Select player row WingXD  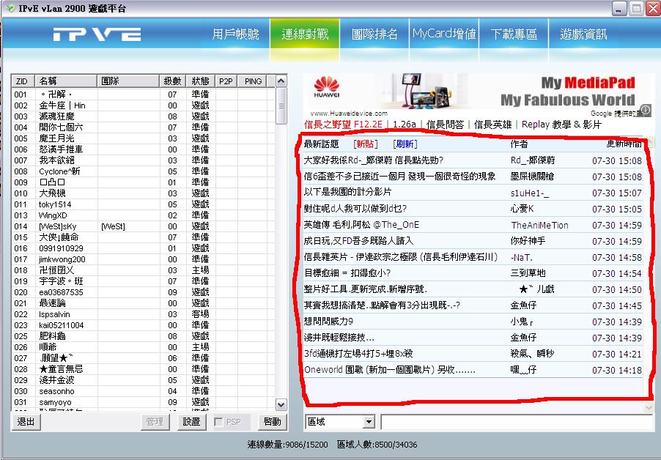pyautogui.click(x=144, y=215)
